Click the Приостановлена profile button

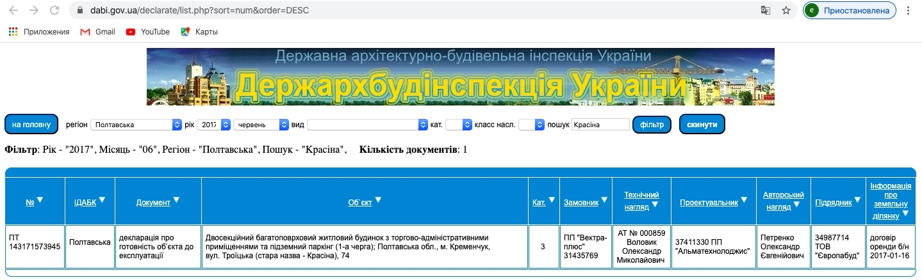tap(850, 10)
